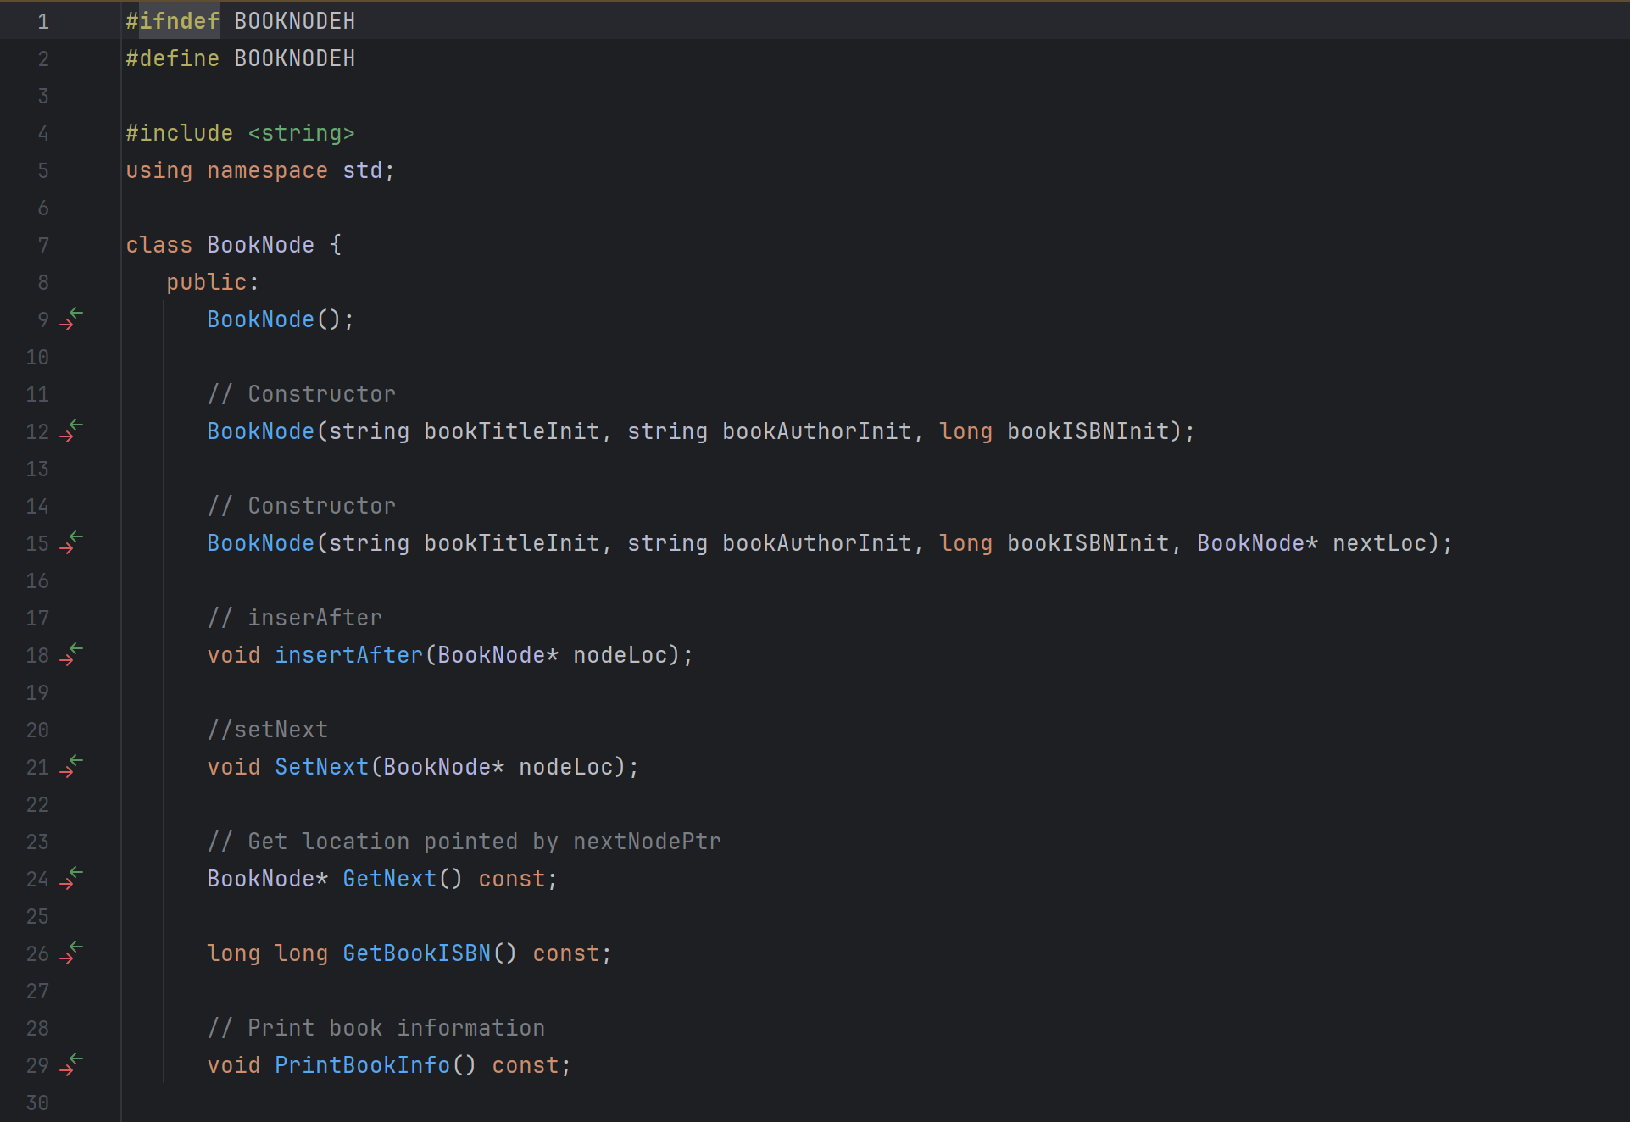The image size is (1630, 1122).
Task: Click green implementation arrow beside default BookNode constructor
Action: 75,311
